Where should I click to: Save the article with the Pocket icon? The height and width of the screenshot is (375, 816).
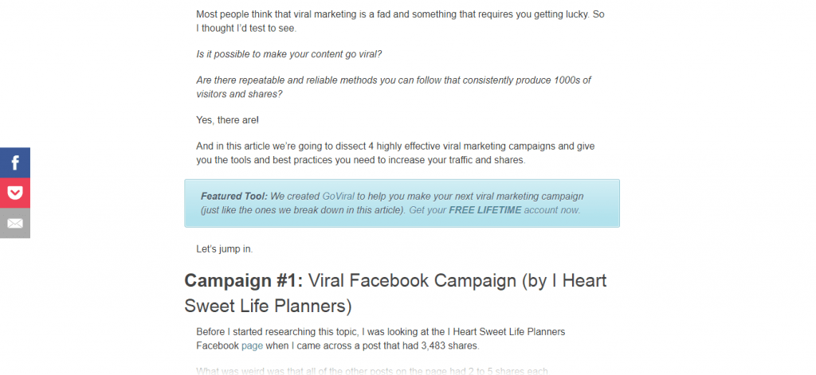pos(15,193)
